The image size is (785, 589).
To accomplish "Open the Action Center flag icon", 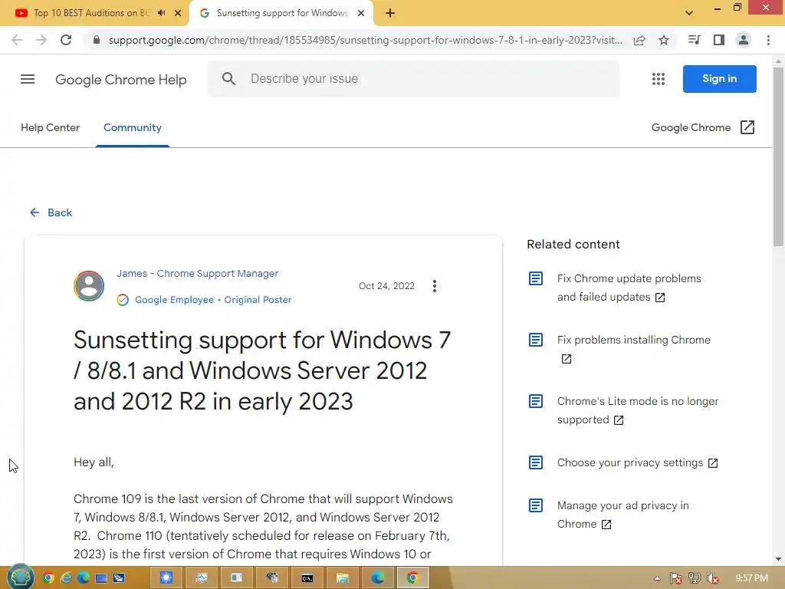I will coord(676,578).
